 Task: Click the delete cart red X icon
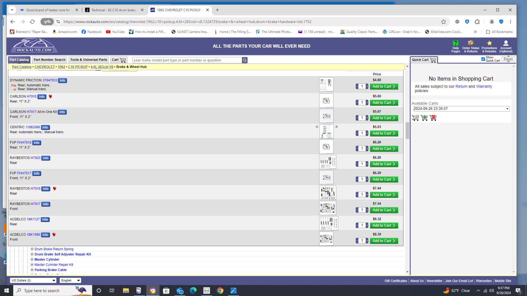433,118
